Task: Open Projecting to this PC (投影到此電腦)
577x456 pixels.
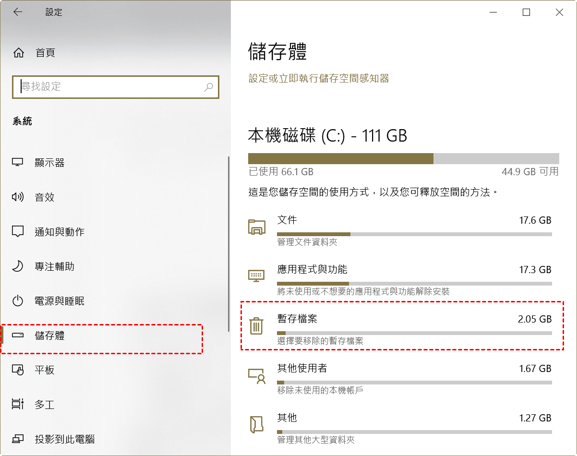Action: point(65,439)
